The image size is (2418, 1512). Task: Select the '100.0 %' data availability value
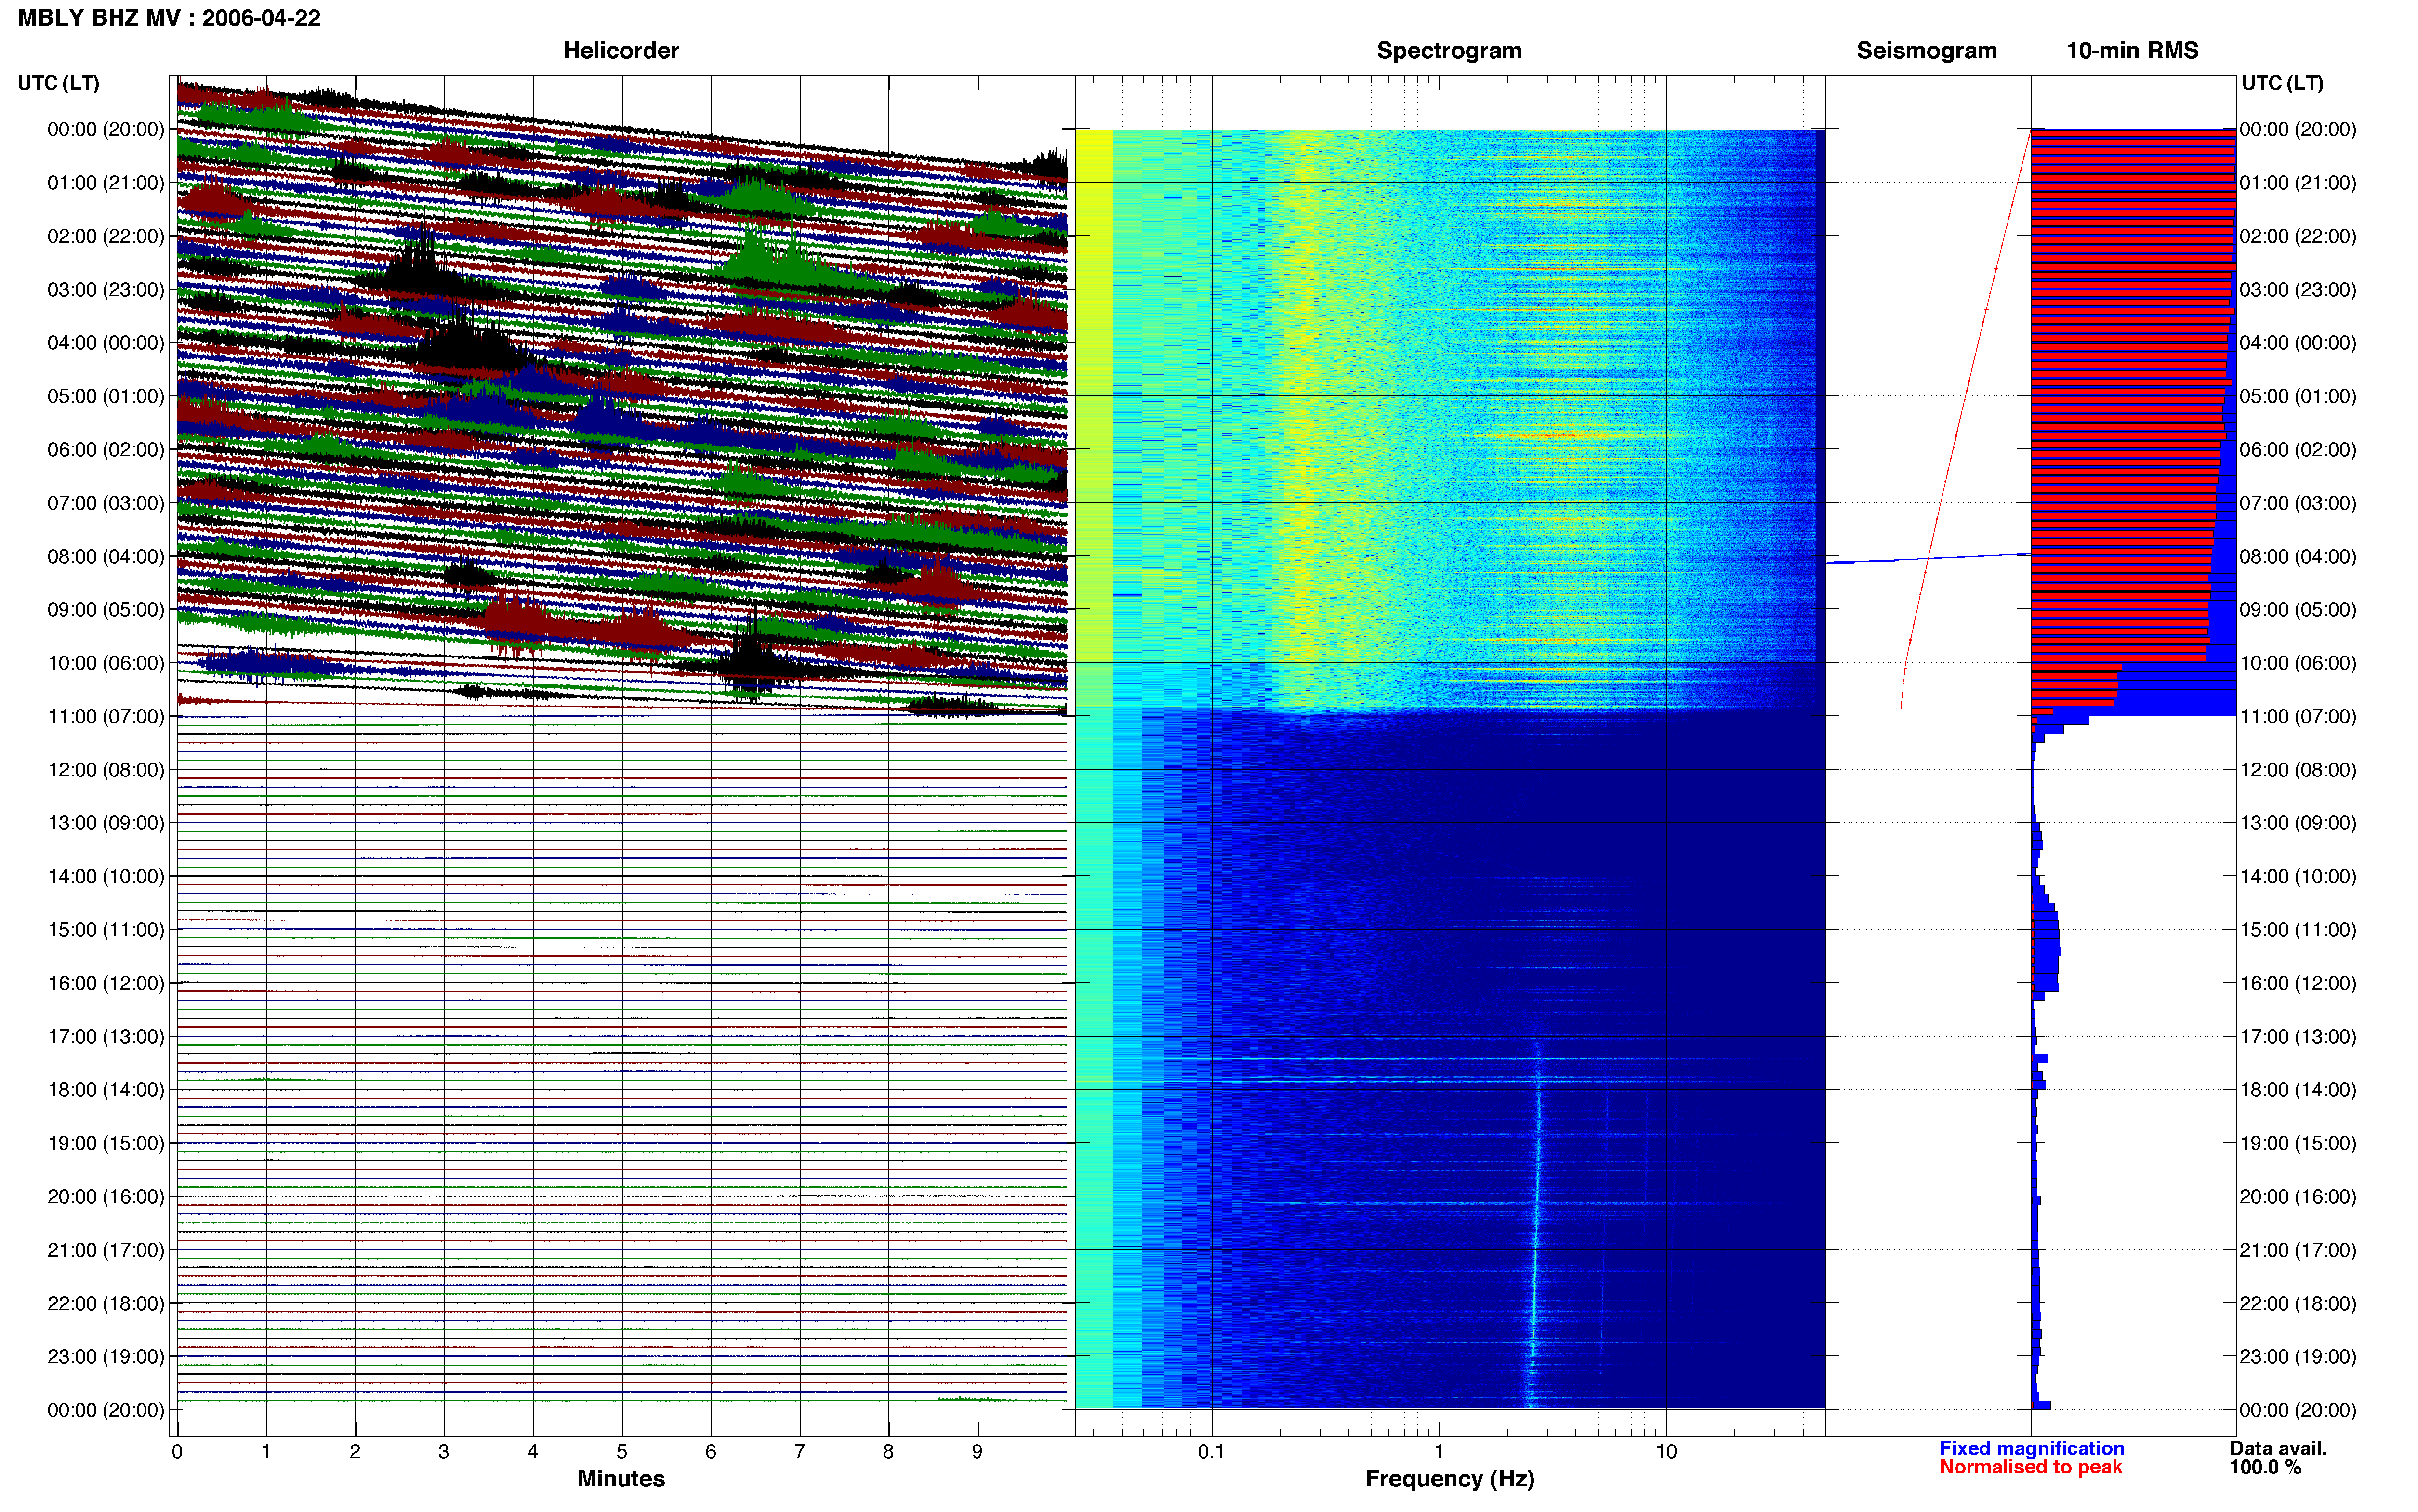pyautogui.click(x=2265, y=1467)
